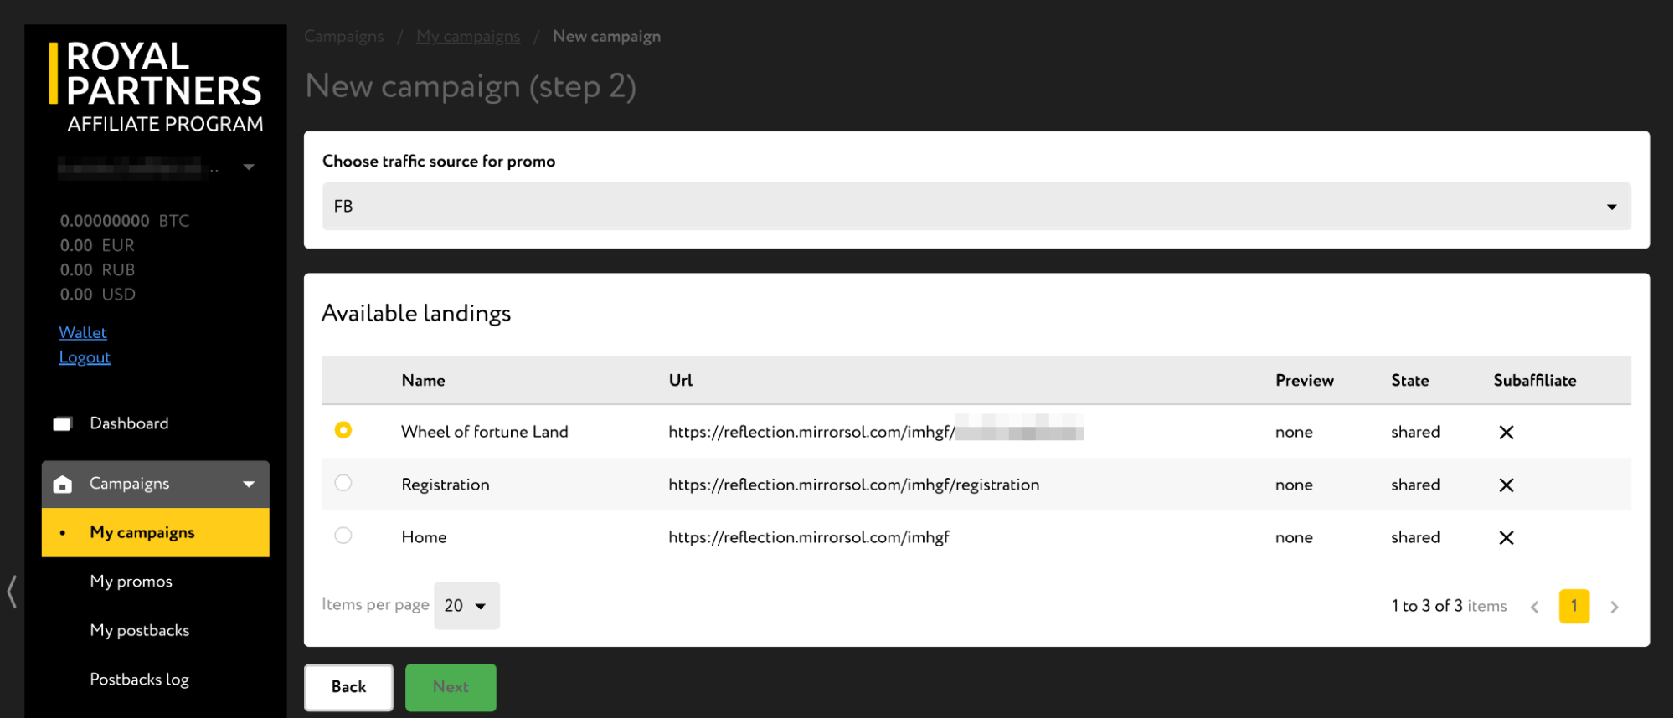Viewport: 1674px width, 718px height.
Task: Click 'shared' state in Registration row
Action: [1415, 485]
